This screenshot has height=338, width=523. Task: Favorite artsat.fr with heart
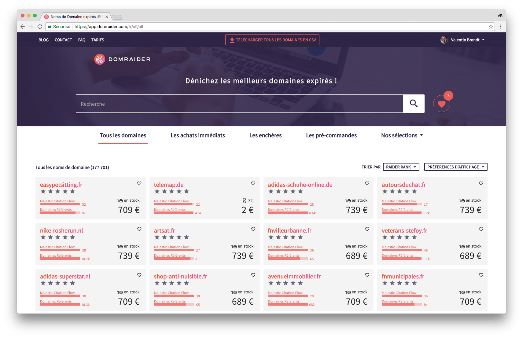[253, 229]
